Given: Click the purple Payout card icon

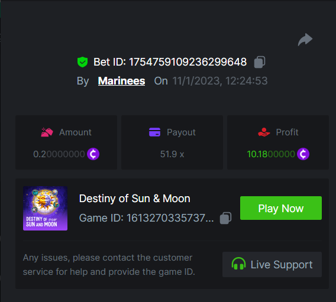Looking at the screenshot, I should pos(154,132).
